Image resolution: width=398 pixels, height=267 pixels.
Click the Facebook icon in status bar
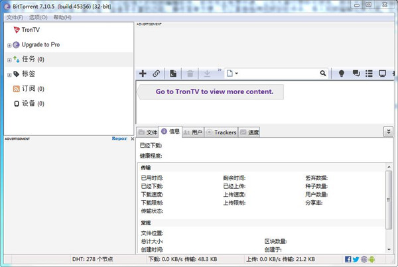[348, 259]
